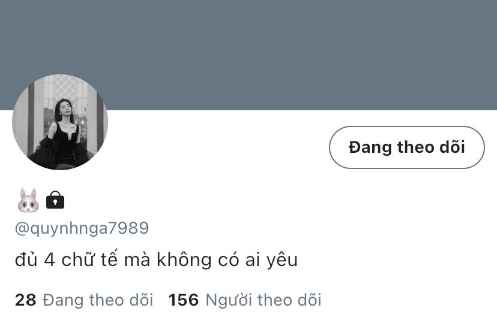Click the padlock protected-account icon
497x323 pixels.
pos(55,200)
